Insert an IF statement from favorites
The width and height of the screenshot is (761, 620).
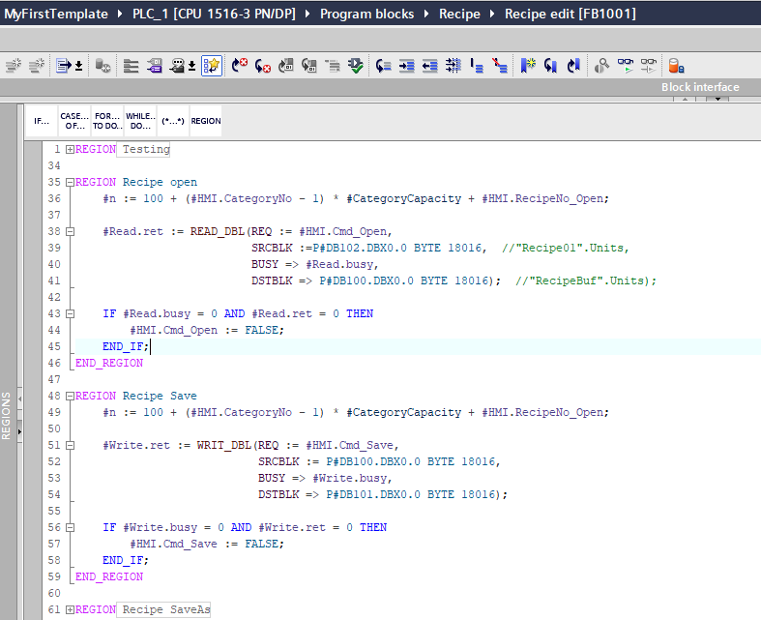point(42,121)
